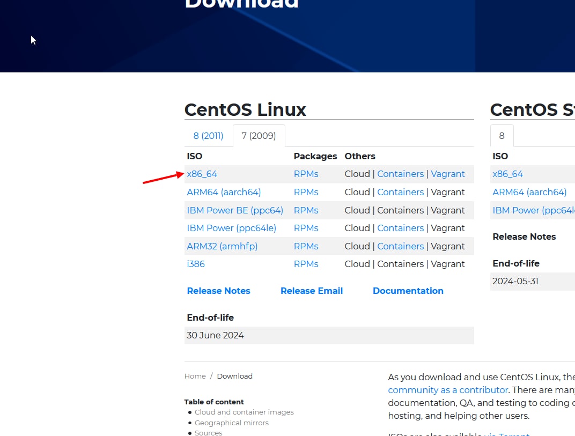Open Containers link in the x86_64 row

[400, 174]
